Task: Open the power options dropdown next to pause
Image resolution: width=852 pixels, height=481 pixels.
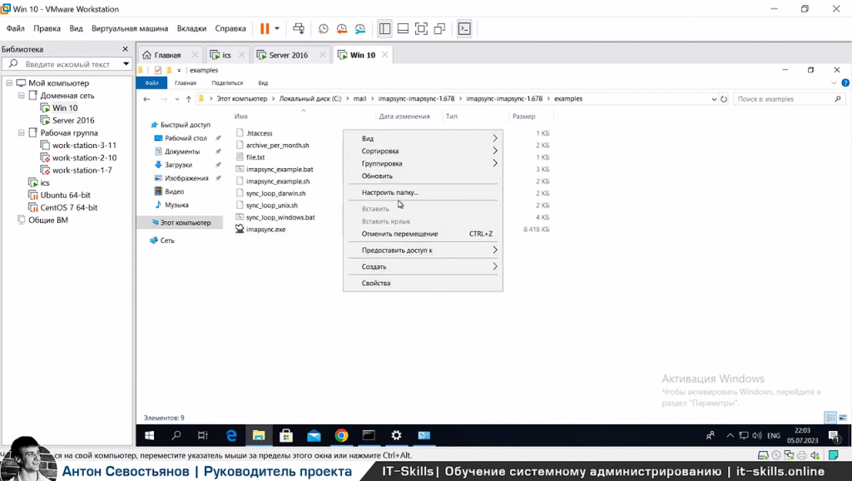Action: (277, 28)
